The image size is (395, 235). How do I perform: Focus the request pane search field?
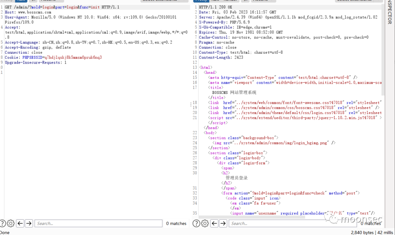click(x=98, y=223)
